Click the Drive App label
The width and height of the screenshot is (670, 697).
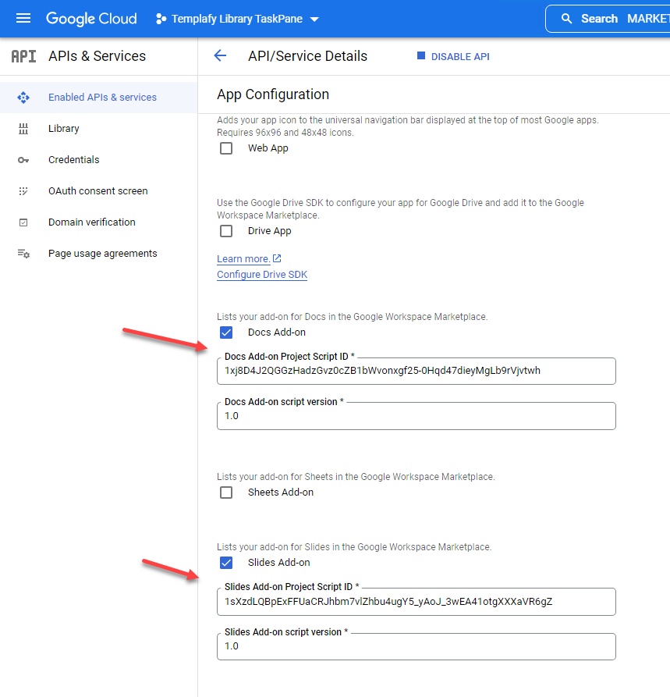click(270, 231)
